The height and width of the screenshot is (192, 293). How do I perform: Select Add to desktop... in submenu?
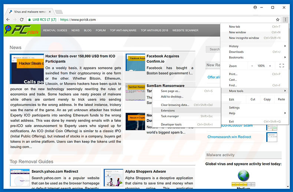(x=187, y=97)
